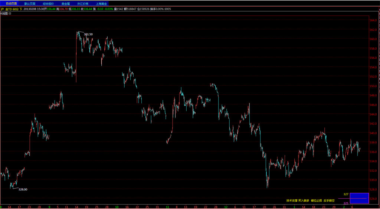Screen dimensions: 380x209
Task: Click the 破位止损 text annotation
Action: (317, 200)
